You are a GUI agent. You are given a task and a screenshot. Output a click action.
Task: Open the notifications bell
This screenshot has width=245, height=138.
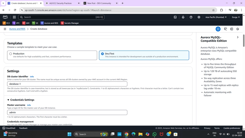coord(183,17)
